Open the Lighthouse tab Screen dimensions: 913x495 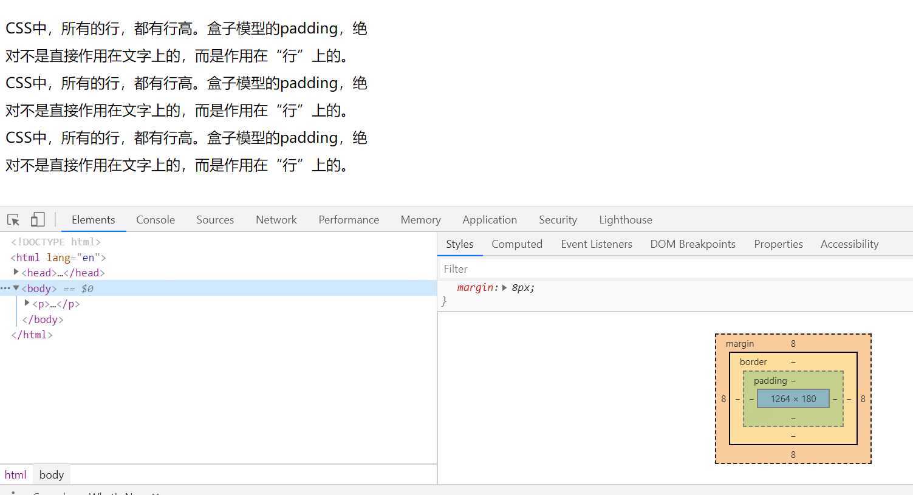click(626, 220)
